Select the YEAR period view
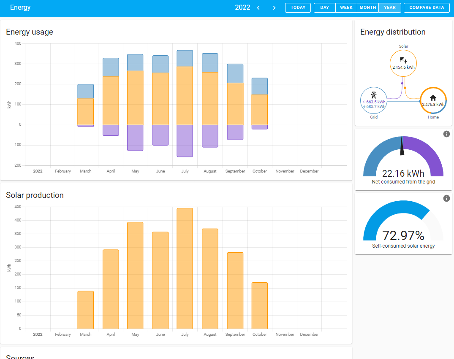 (390, 8)
